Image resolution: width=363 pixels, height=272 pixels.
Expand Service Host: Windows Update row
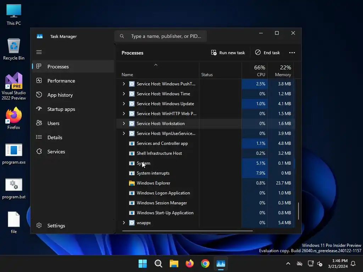[124, 104]
